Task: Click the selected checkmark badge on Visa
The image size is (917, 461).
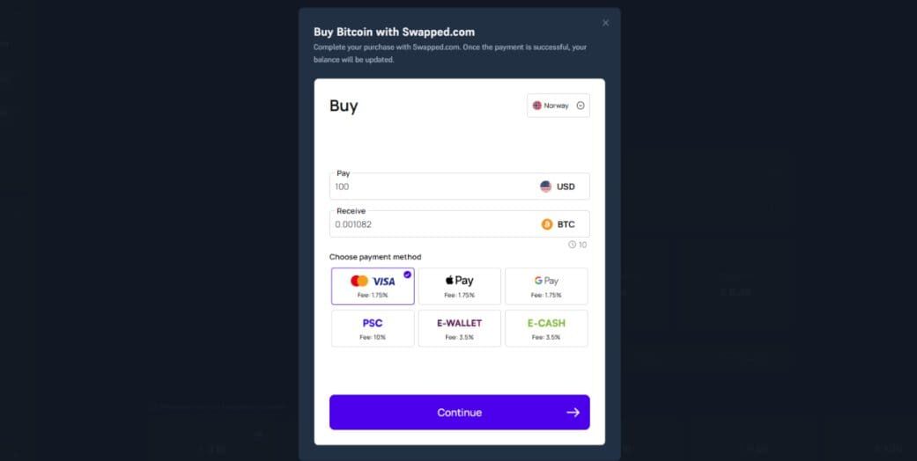Action: [407, 274]
